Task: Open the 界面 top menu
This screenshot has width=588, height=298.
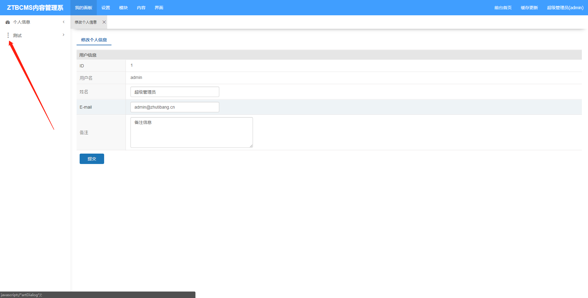Action: (159, 8)
